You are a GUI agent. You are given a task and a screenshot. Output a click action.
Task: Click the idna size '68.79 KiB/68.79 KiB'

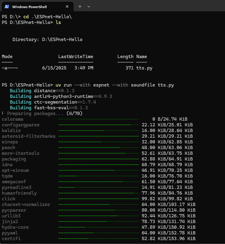(x=167, y=165)
